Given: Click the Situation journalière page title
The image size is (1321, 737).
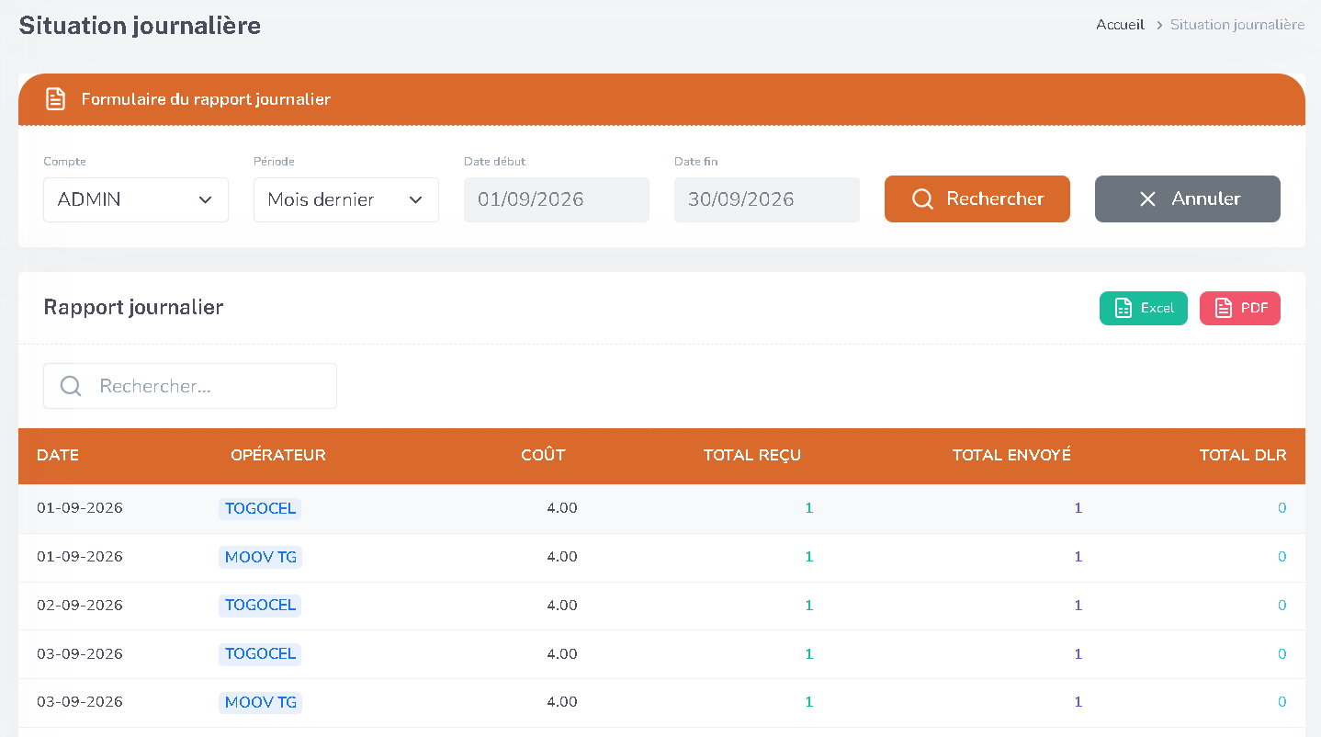Looking at the screenshot, I should click(x=140, y=25).
